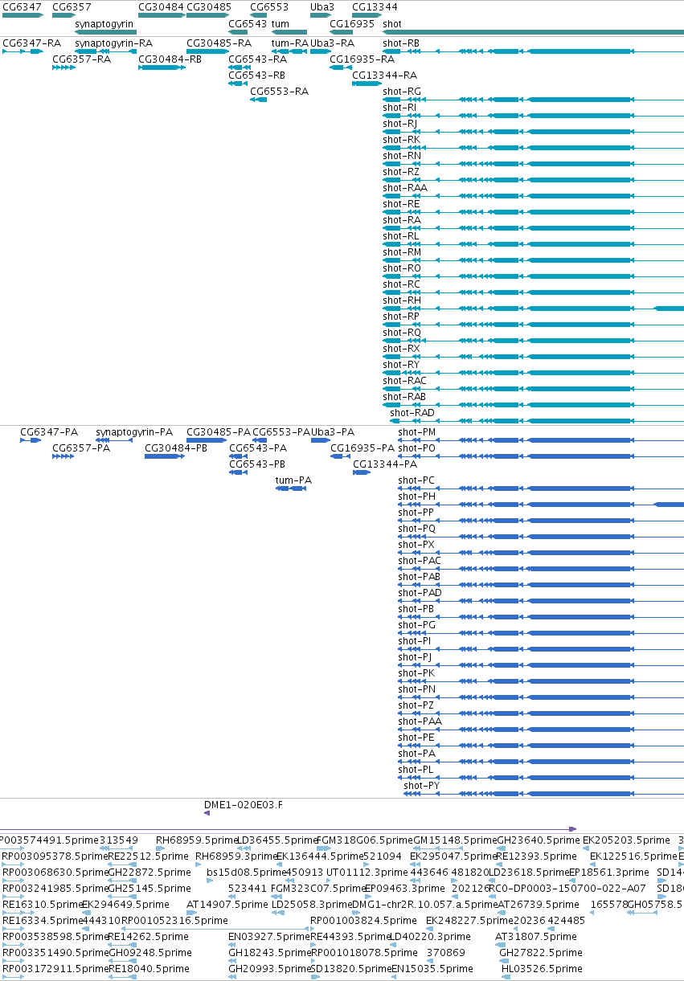Select protein shot-PY

[421, 785]
